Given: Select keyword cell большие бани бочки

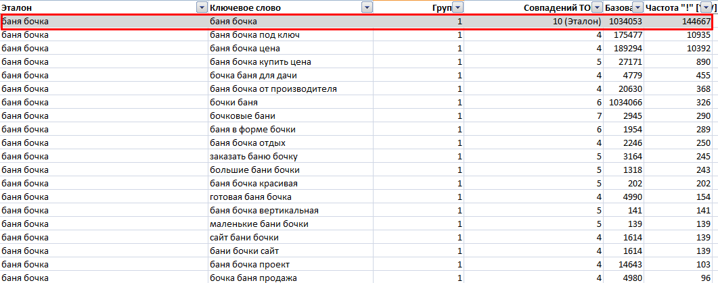Looking at the screenshot, I should click(254, 170).
